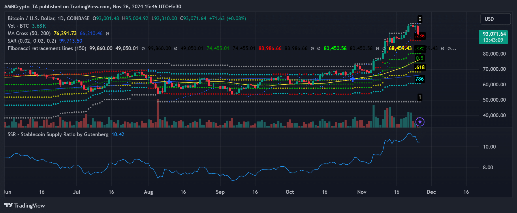This screenshot has width=517, height=213.
Task: Click the price change +71.63 (+0.08%)
Action: pos(228,18)
